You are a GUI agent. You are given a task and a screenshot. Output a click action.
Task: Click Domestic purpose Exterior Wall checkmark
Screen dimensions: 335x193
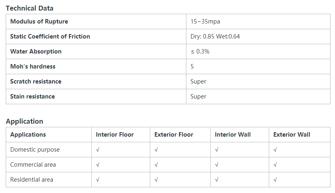tap(275, 150)
